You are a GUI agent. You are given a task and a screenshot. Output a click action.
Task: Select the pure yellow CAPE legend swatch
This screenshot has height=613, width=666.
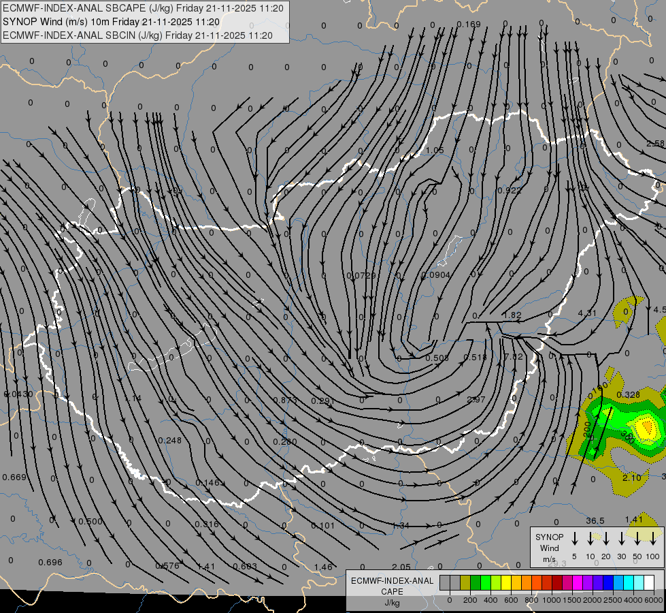[506, 582]
